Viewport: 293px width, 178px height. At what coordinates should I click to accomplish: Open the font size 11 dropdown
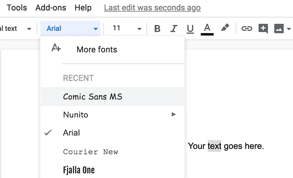(127, 29)
